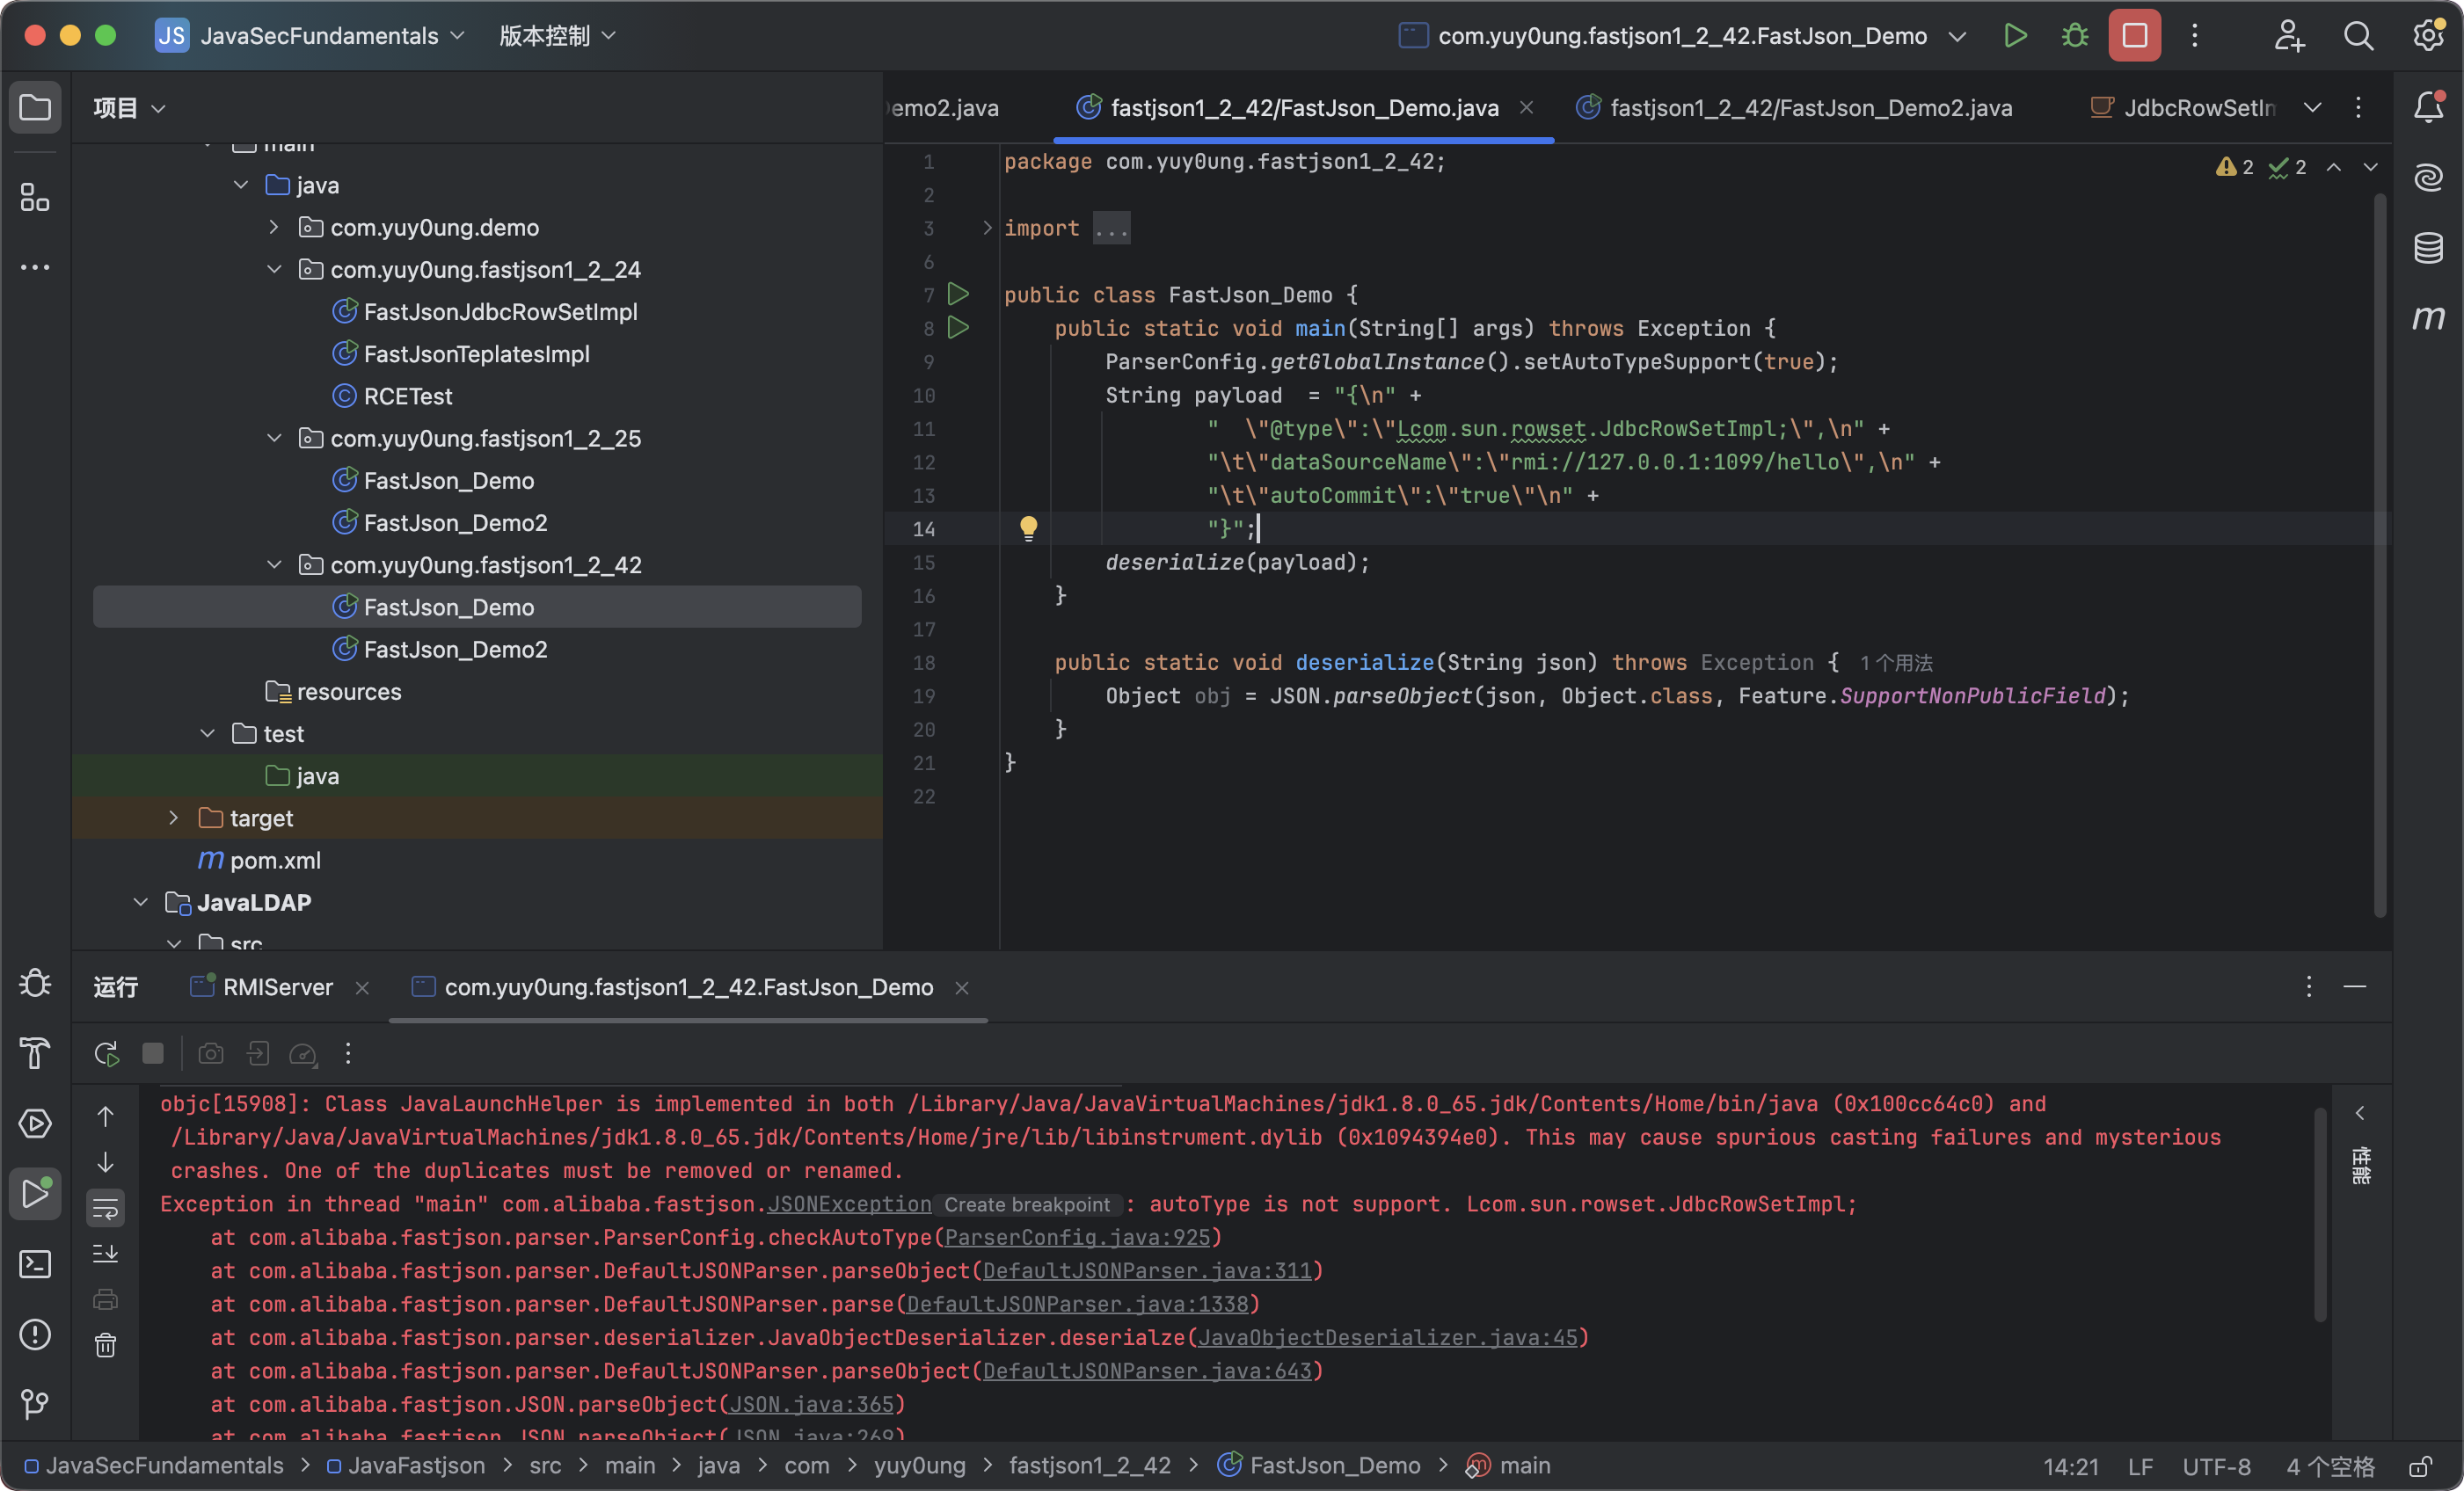Stop the running process with red stop button

(2134, 36)
